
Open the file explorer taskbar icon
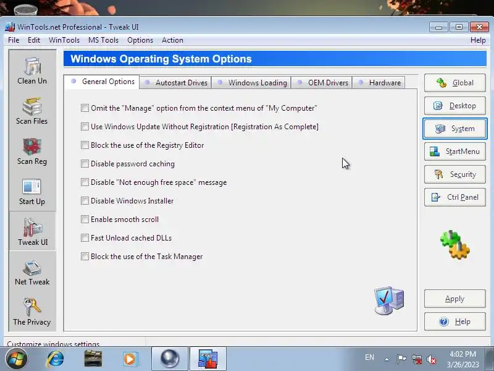point(93,359)
